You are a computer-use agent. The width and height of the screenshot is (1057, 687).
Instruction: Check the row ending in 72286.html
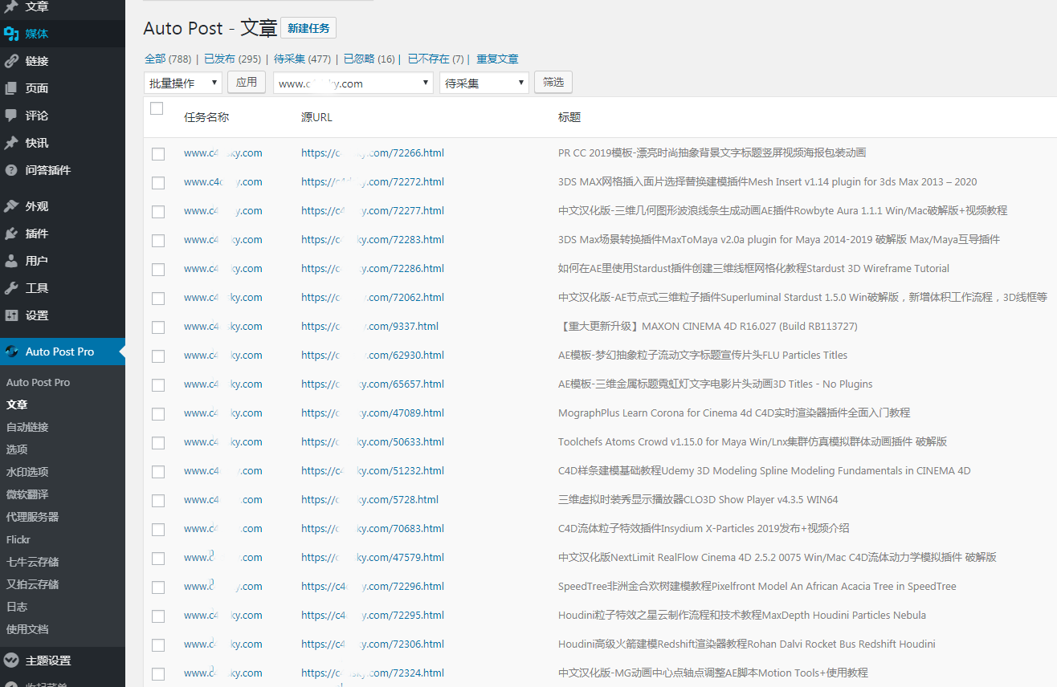[x=158, y=270]
